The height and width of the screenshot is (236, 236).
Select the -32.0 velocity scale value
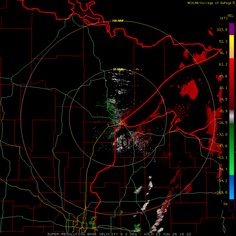[222, 135]
